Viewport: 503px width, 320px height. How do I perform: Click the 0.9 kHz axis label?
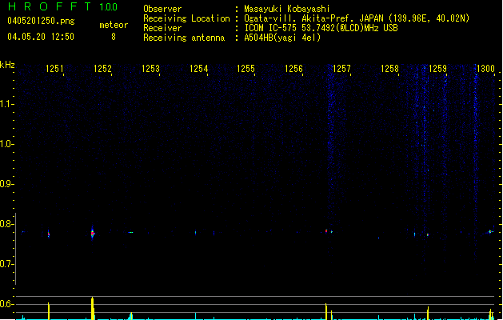point(6,184)
